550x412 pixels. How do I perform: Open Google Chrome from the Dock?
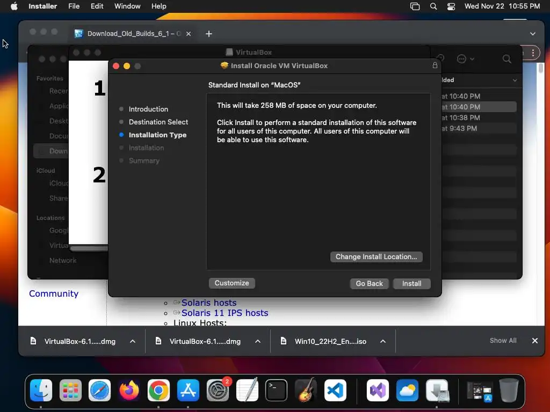(x=158, y=390)
